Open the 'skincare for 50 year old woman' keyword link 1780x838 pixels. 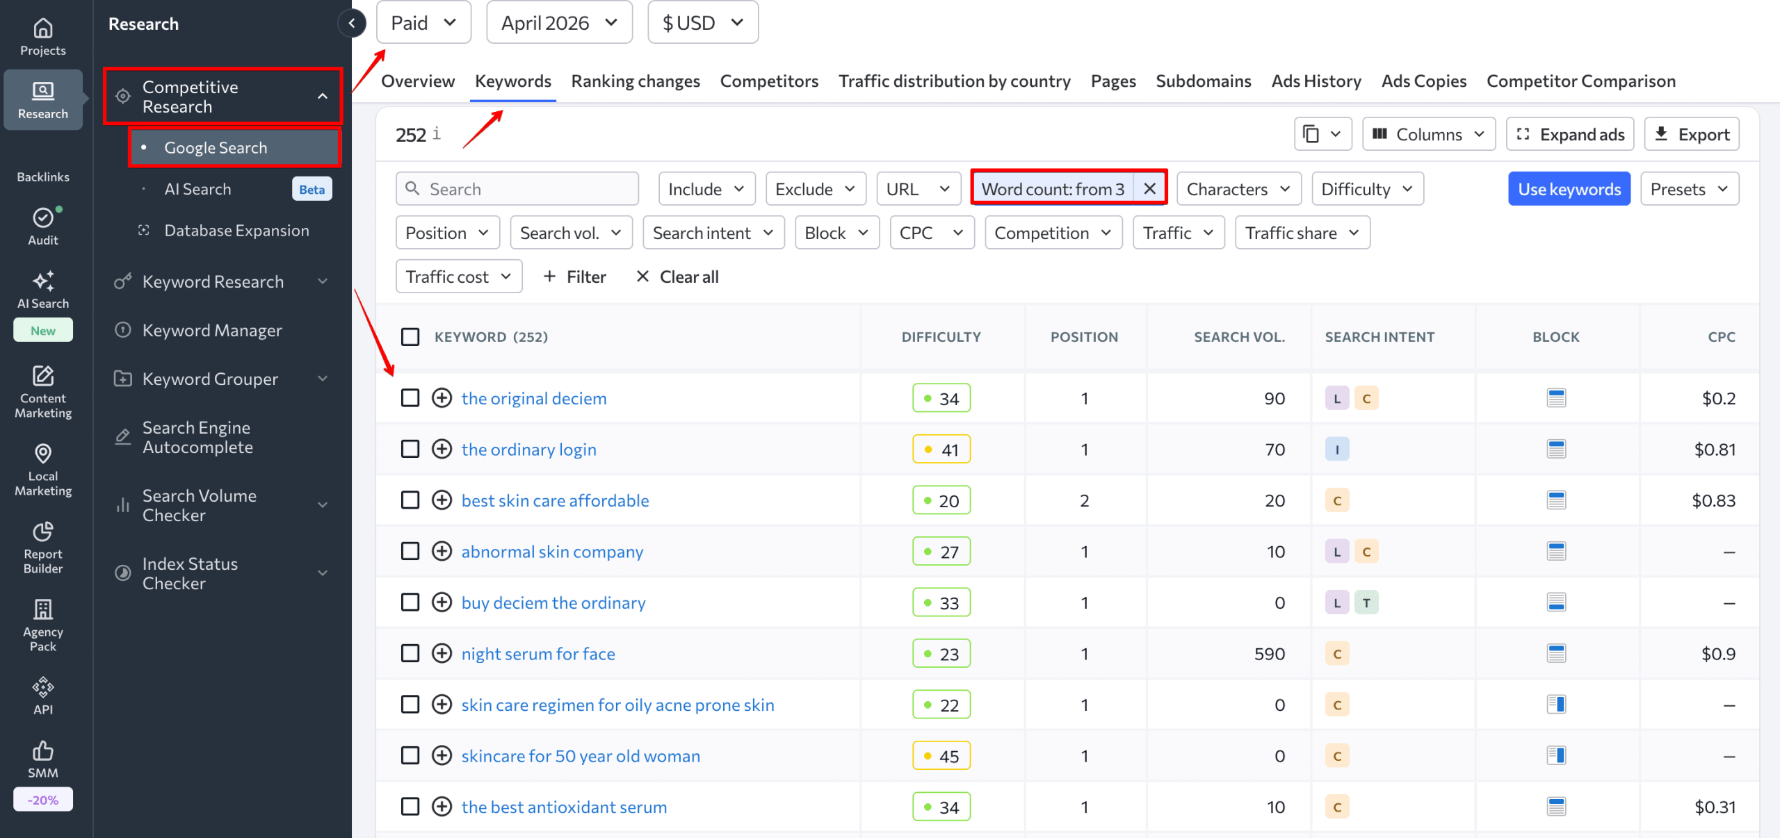click(x=580, y=755)
